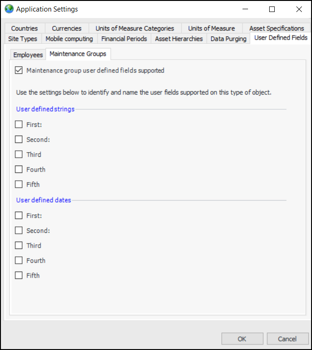Go to the Currencies tab
Image resolution: width=312 pixels, height=350 pixels.
coord(67,29)
